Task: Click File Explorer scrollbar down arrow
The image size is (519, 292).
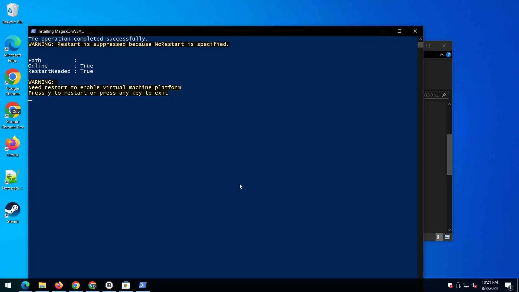Action: (449, 230)
